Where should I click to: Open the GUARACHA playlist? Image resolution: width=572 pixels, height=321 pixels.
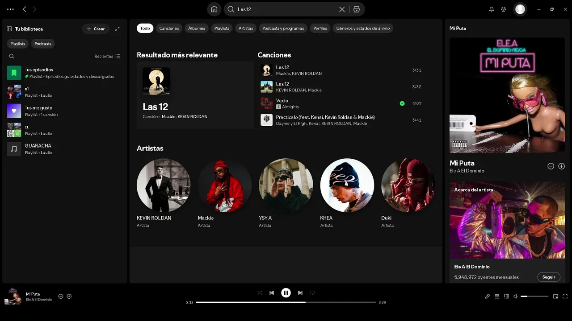(x=65, y=149)
